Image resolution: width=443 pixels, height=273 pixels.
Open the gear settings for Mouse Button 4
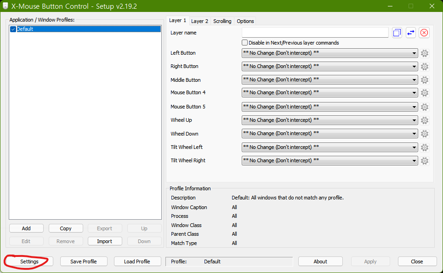click(425, 93)
